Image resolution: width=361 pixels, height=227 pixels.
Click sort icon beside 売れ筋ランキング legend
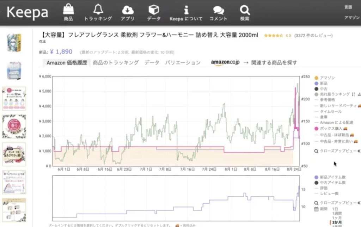click(353, 94)
